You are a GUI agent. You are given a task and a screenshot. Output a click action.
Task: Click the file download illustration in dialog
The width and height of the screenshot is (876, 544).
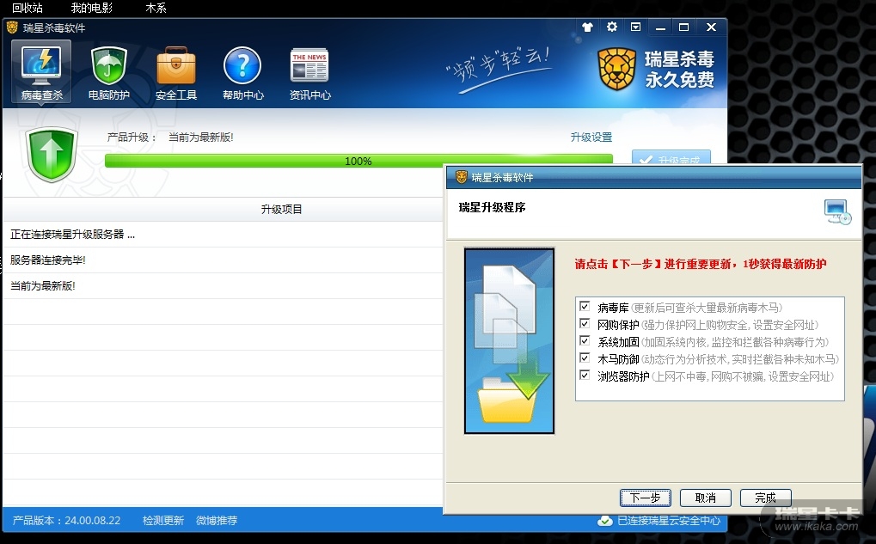tap(510, 340)
